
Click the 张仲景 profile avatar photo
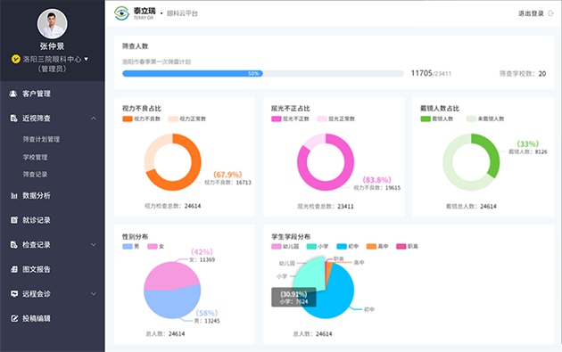click(53, 24)
